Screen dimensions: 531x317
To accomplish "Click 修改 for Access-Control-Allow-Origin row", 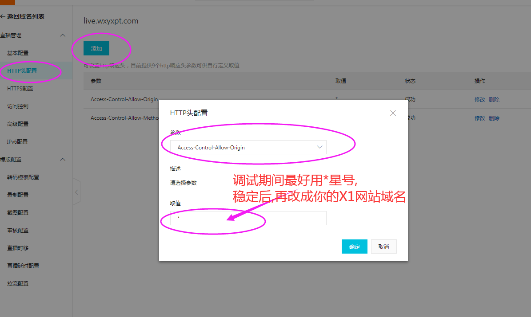I will (x=479, y=100).
